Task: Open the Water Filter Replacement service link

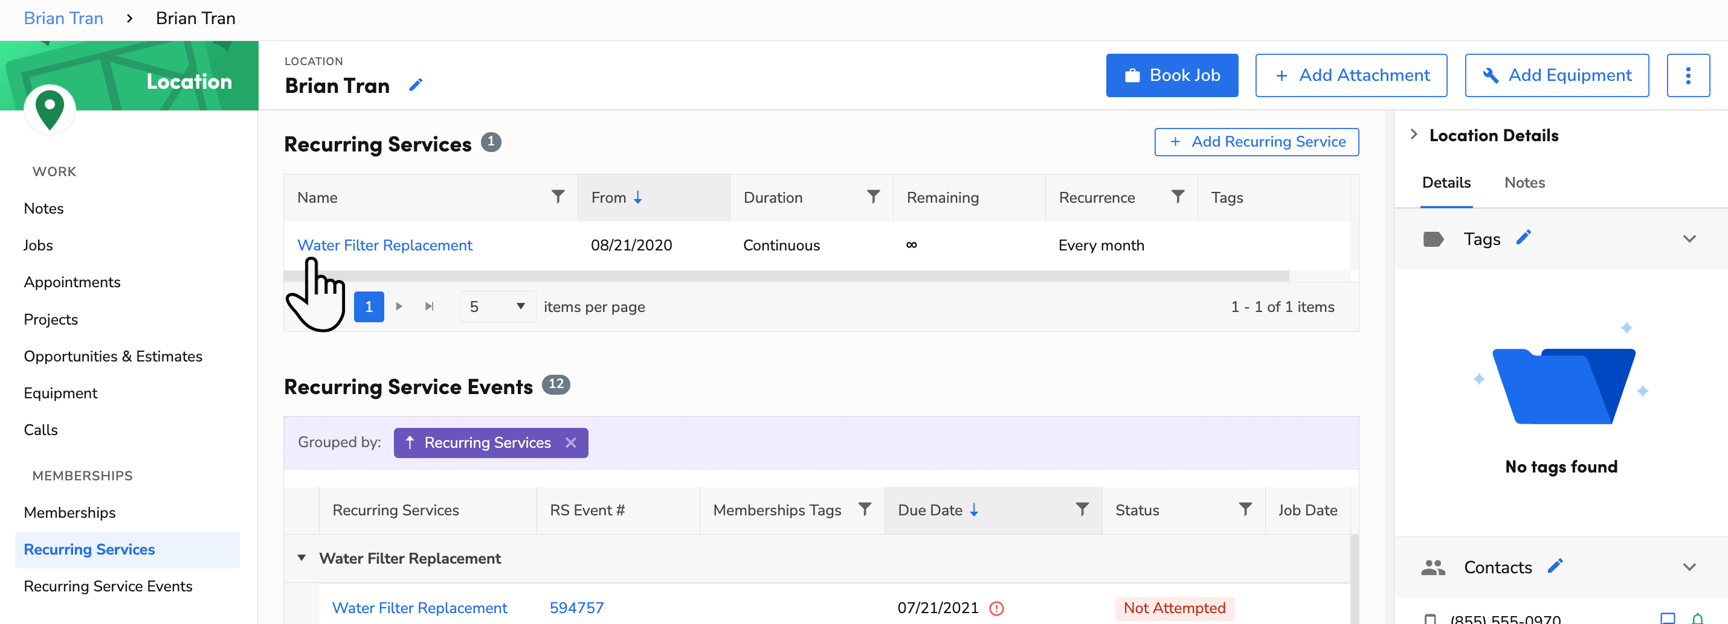Action: (384, 245)
